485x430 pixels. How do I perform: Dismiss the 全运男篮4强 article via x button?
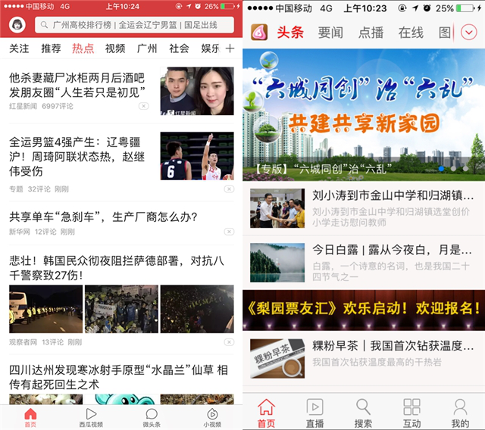click(x=229, y=189)
